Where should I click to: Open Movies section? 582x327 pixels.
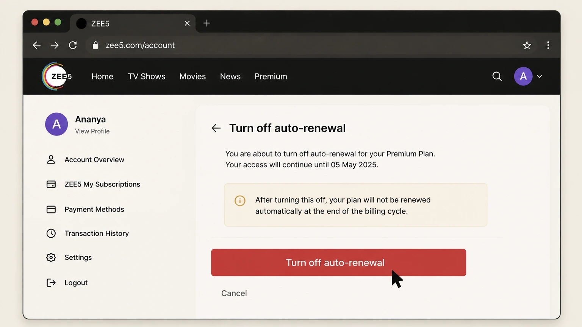click(192, 76)
